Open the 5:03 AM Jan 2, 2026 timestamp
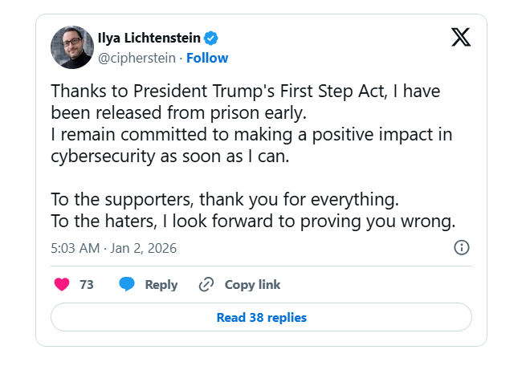Image resolution: width=526 pixels, height=370 pixels. pyautogui.click(x=113, y=248)
